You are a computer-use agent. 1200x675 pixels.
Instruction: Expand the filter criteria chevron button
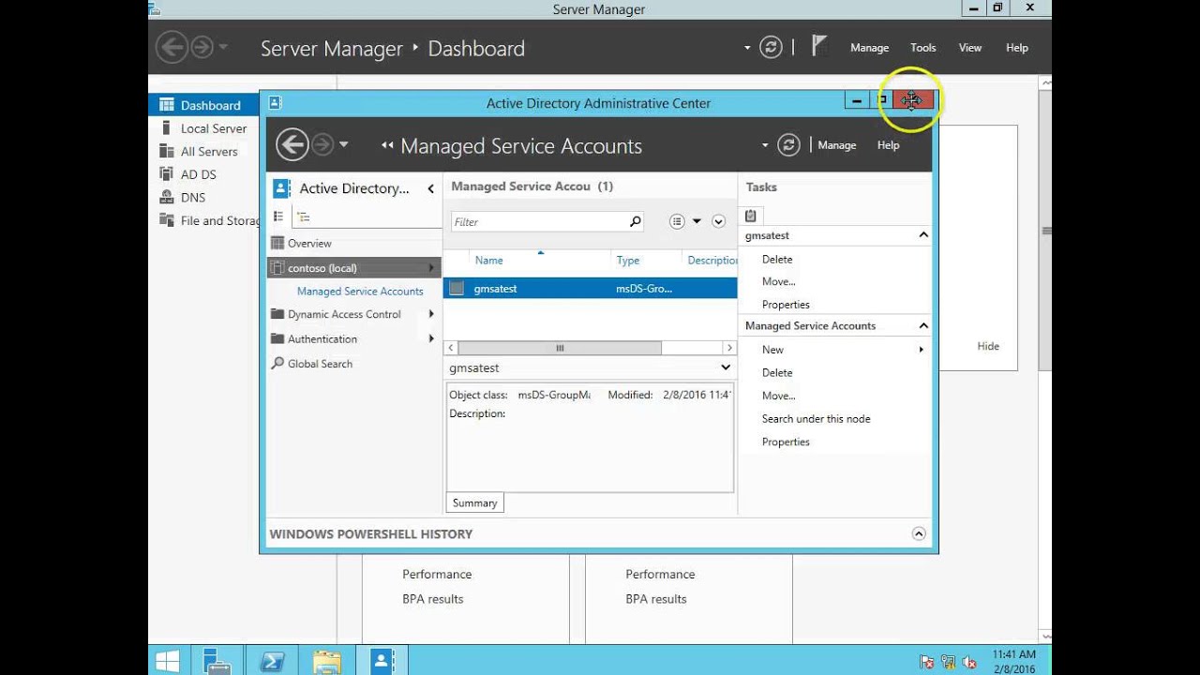tap(719, 221)
